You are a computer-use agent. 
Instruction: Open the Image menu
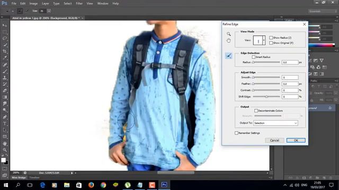33,4
